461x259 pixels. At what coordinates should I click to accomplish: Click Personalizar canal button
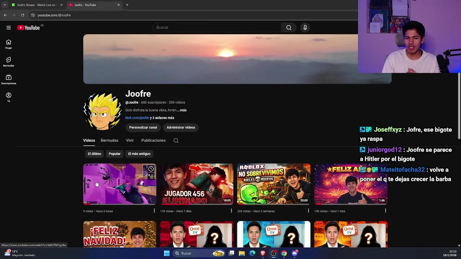coord(143,127)
